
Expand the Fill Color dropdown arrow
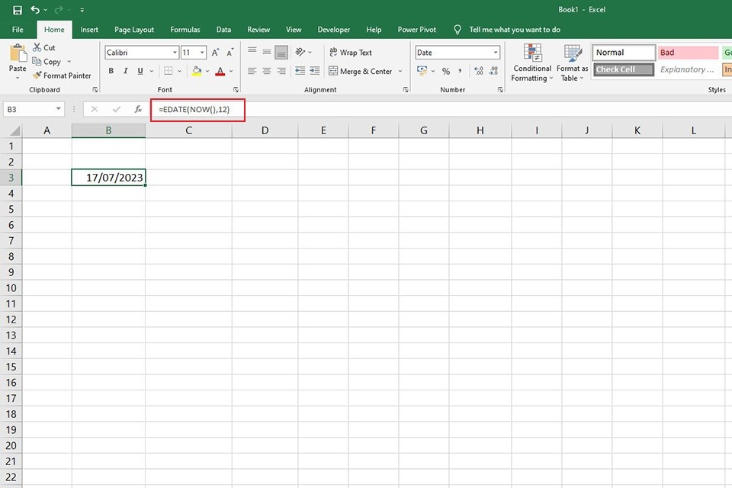(205, 71)
